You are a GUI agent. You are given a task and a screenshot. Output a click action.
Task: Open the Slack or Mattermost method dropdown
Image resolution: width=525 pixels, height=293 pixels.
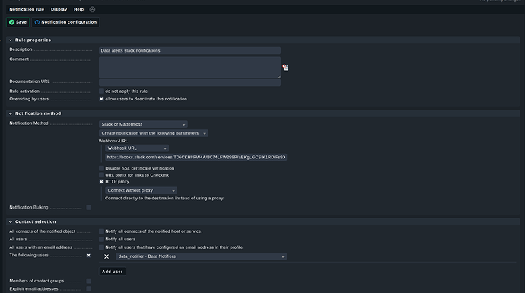coord(143,124)
